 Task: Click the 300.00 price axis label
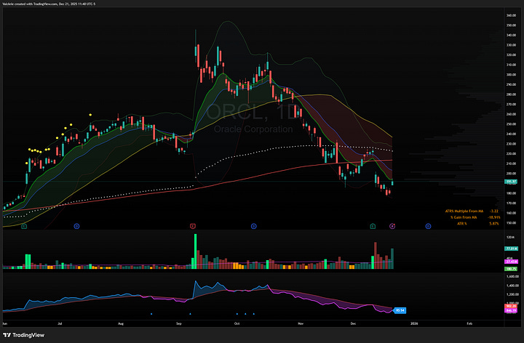click(x=512, y=75)
